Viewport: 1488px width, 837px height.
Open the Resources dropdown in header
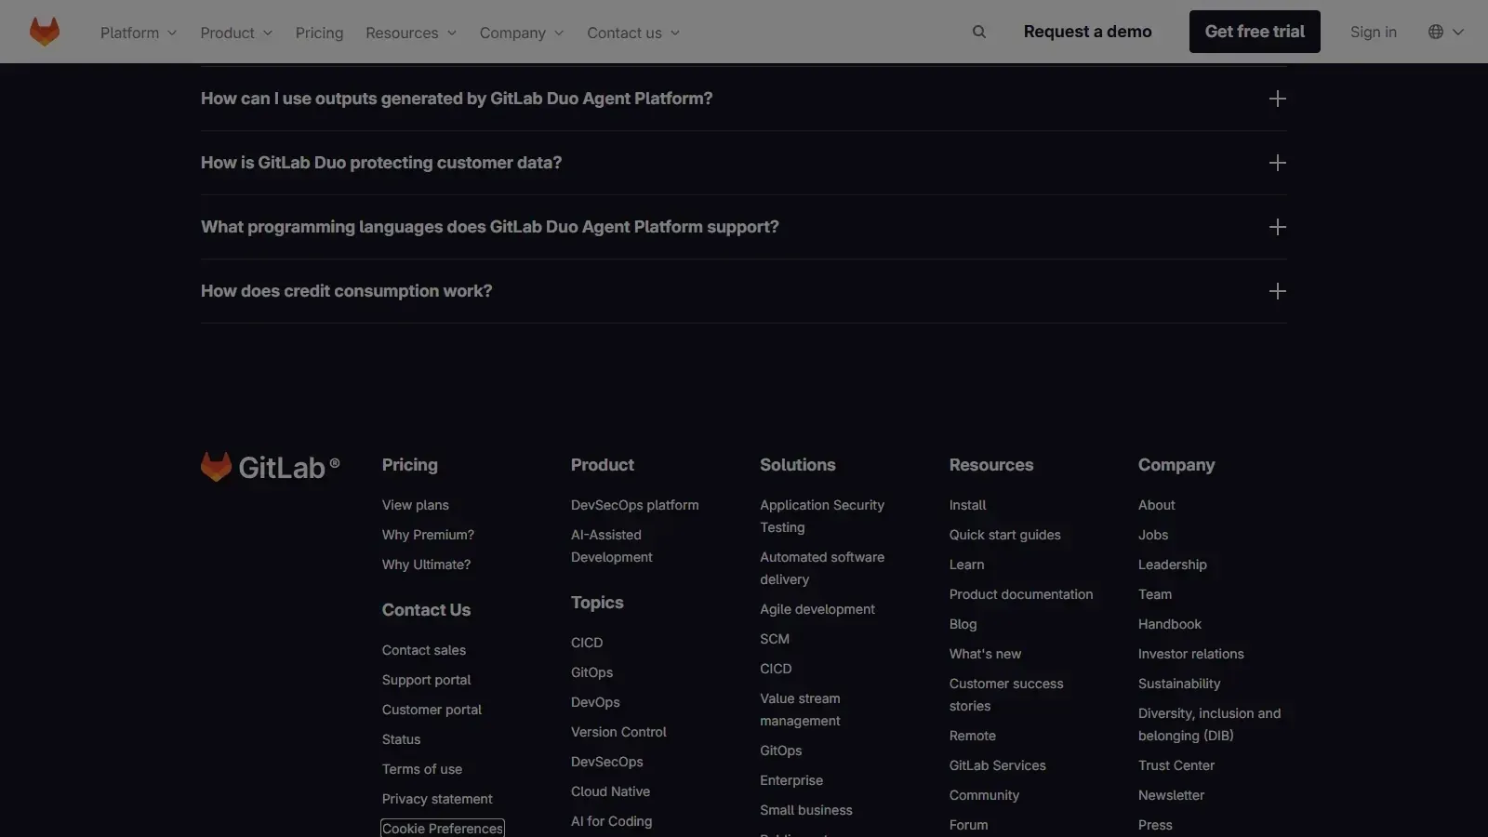pos(411,33)
